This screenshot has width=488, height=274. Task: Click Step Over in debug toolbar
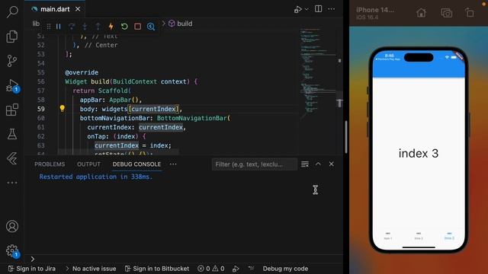pyautogui.click(x=72, y=27)
